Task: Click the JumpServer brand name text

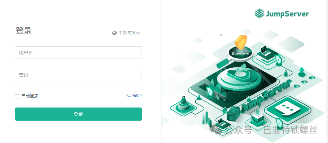Action: (287, 14)
